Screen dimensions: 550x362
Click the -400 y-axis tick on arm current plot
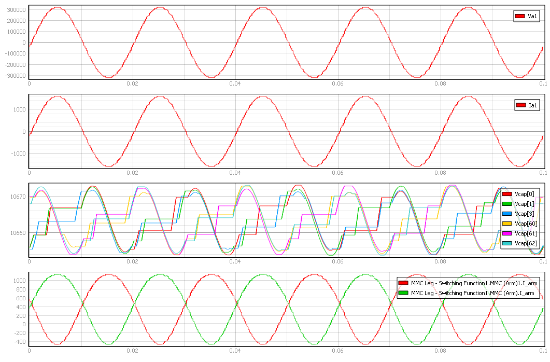click(x=19, y=342)
